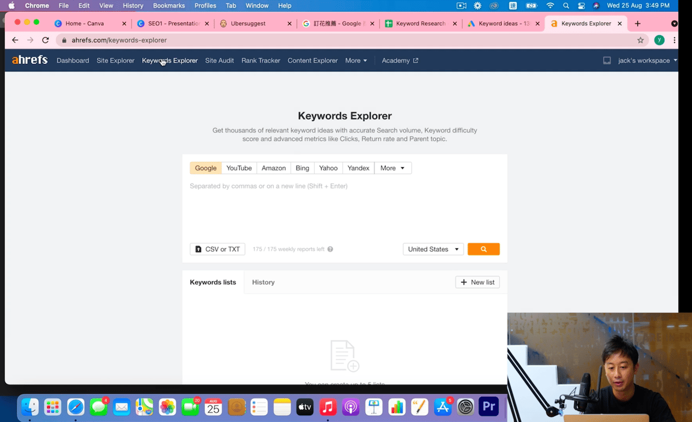
Task: Click the CSV or TXT upload button
Action: (217, 249)
